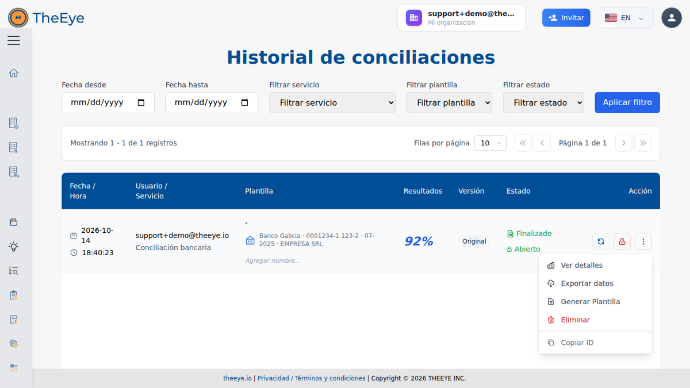The width and height of the screenshot is (690, 388).
Task: Open the folder icon in the sidebar
Action: pyautogui.click(x=14, y=222)
